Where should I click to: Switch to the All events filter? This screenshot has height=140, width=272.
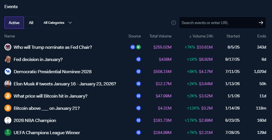point(31,23)
